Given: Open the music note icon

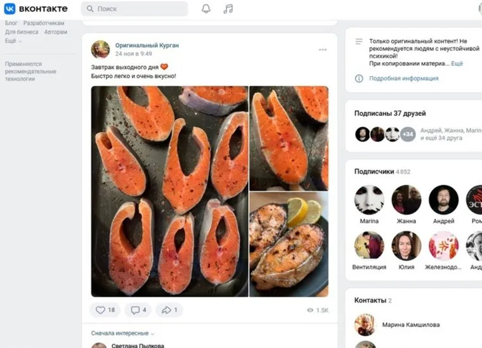Looking at the screenshot, I should 228,9.
